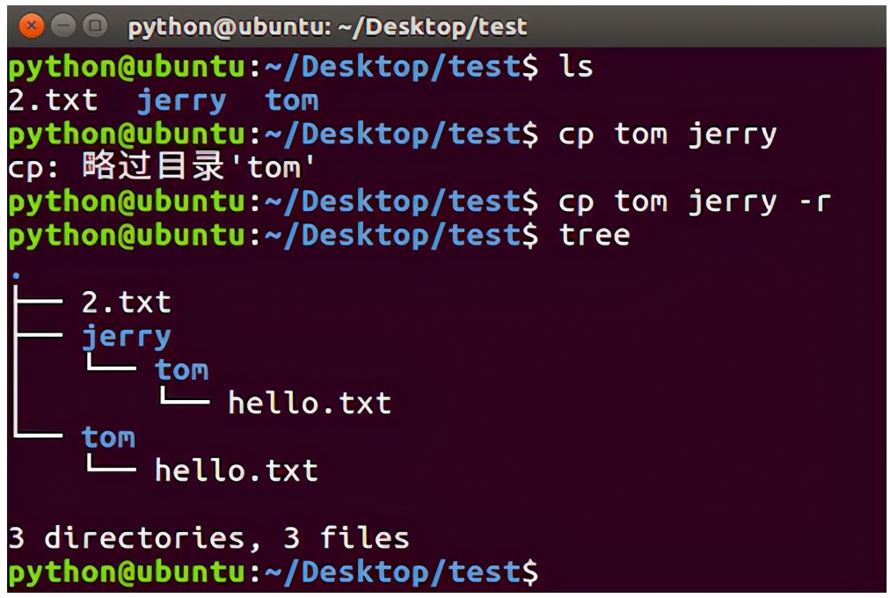Click the 'cp tom jerry' command without -r
The height and width of the screenshot is (598, 890).
667,135
